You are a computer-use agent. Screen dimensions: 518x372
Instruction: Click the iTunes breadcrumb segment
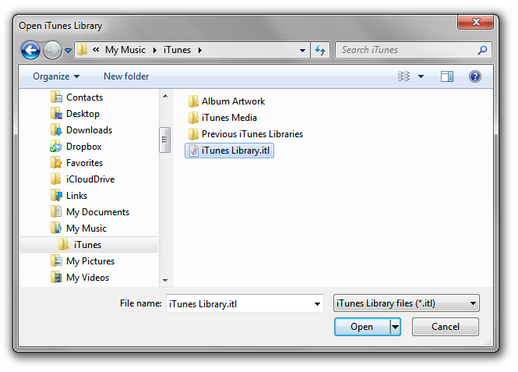coord(177,50)
